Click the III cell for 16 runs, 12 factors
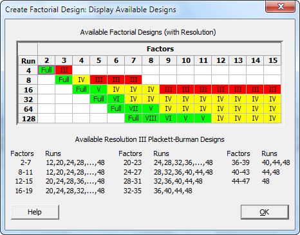This screenshot has width=300, height=235. (220, 89)
